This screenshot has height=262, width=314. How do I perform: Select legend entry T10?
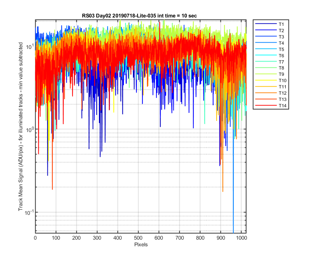271,80
